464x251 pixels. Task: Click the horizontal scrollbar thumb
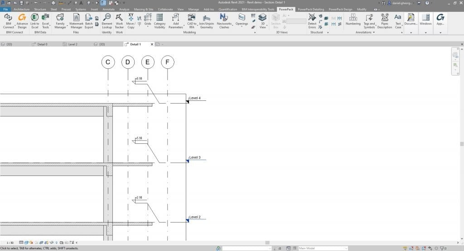click(267, 243)
